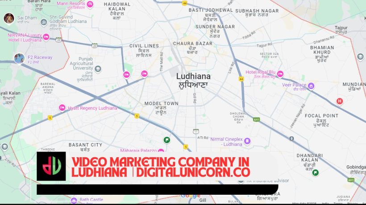366x205 pixels.
Task: Click the route 44 shield near Hotel Rigal Blu
Action: click(241, 79)
